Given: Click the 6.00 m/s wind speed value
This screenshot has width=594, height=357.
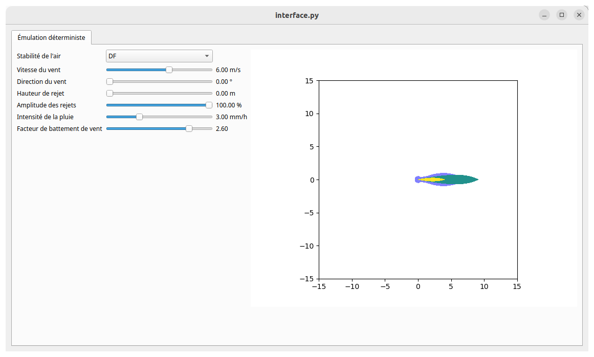Looking at the screenshot, I should (x=228, y=70).
